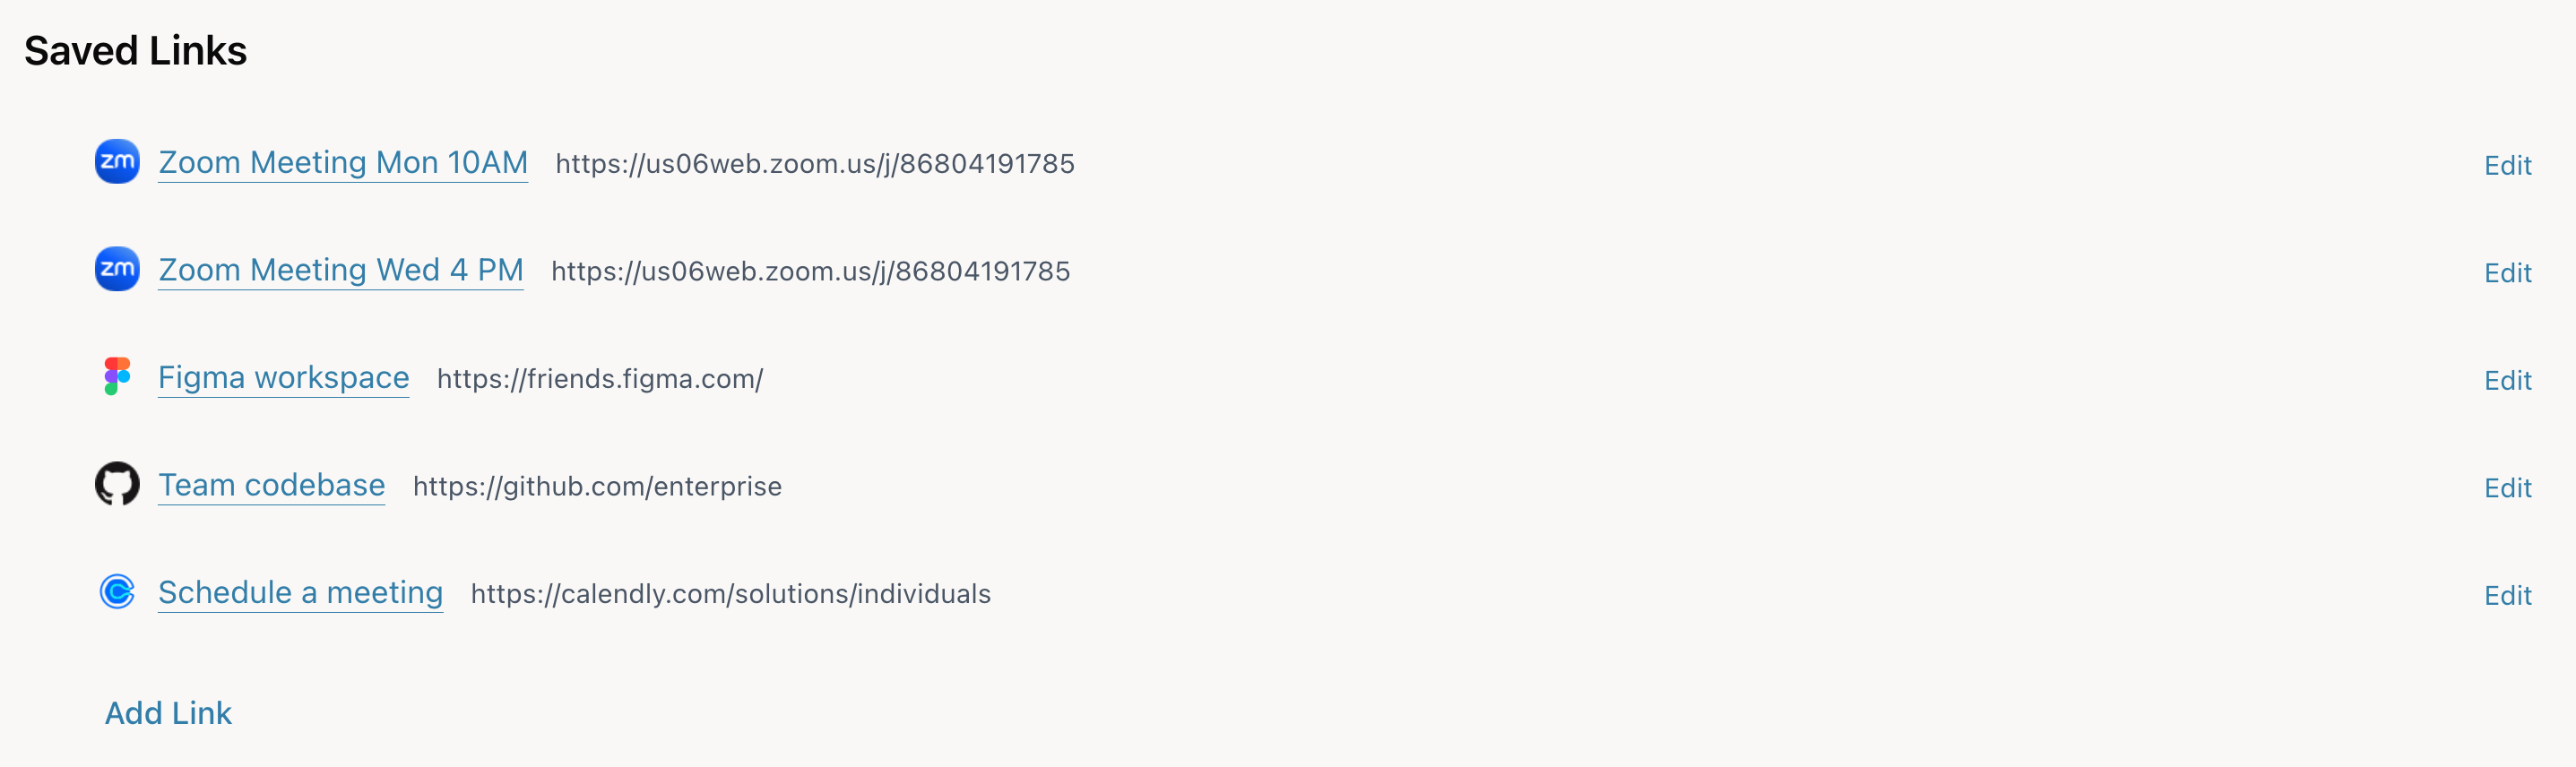The image size is (2576, 767).
Task: Click the friends.figma.com URL text
Action: click(599, 379)
